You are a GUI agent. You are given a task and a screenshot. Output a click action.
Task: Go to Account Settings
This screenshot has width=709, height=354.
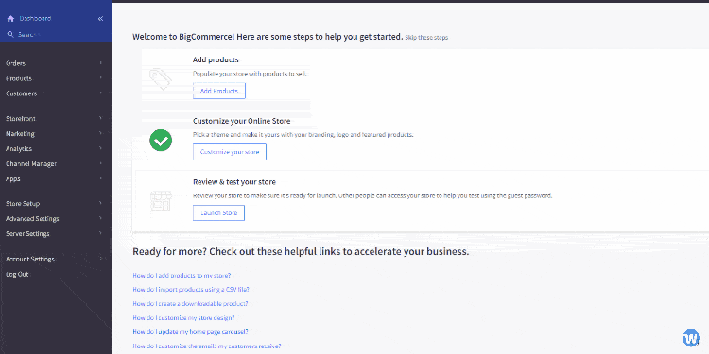tap(30, 260)
